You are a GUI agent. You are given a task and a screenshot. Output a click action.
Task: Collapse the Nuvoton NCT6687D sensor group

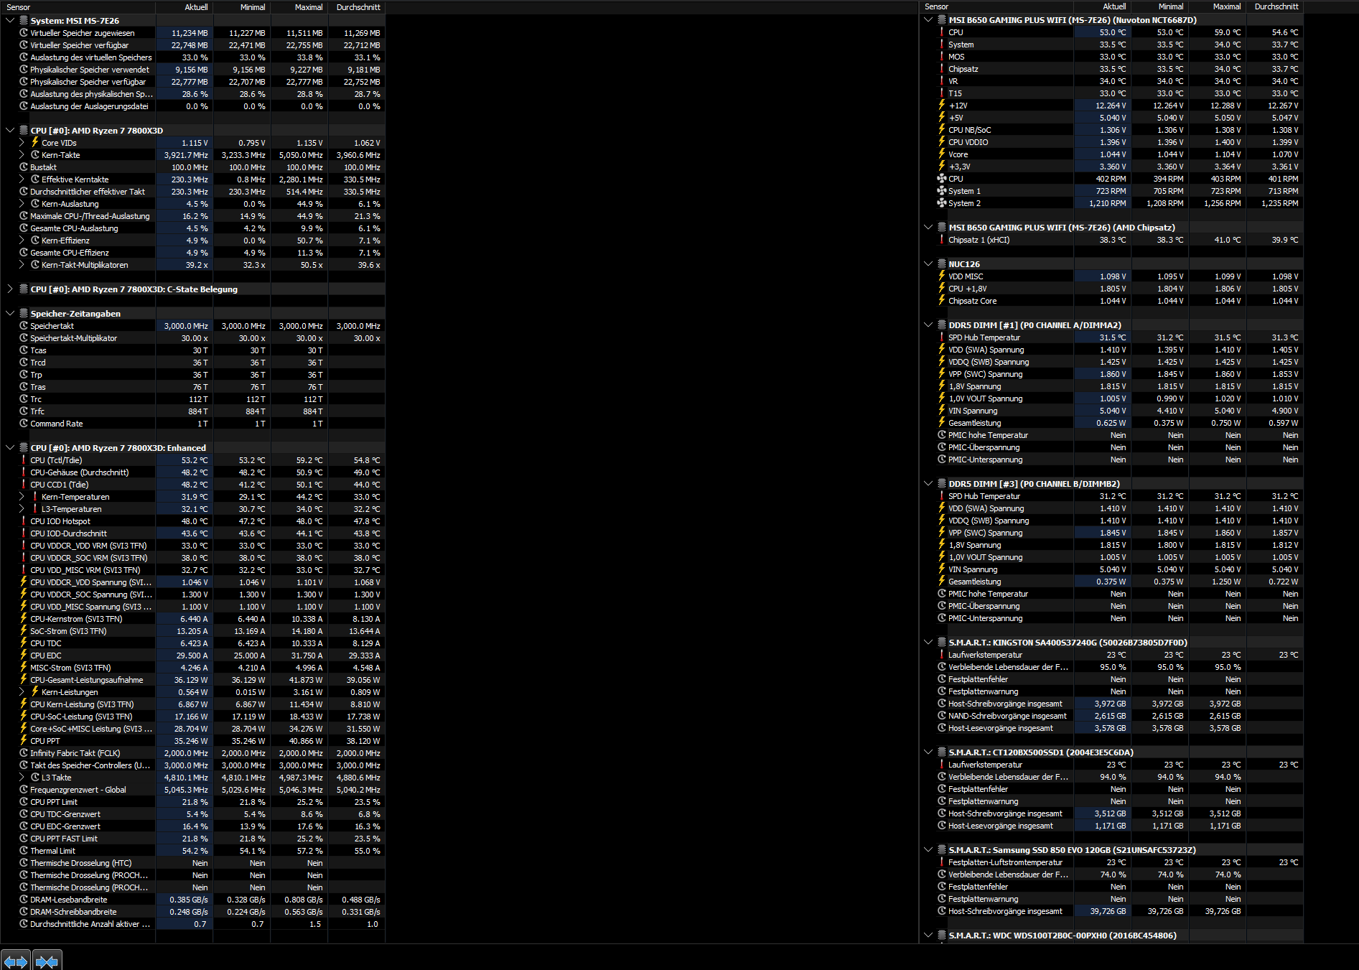(x=928, y=20)
